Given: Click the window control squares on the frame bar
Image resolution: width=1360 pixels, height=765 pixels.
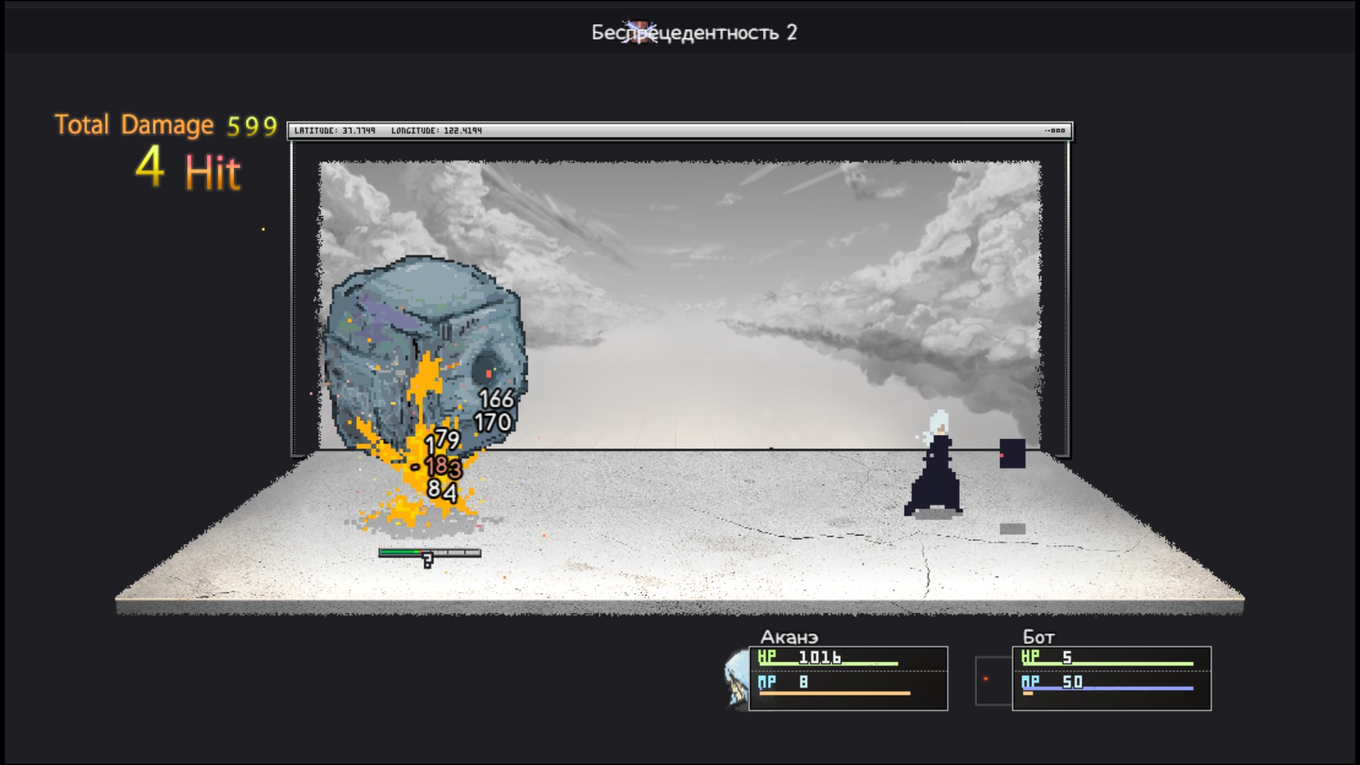Looking at the screenshot, I should (1056, 130).
